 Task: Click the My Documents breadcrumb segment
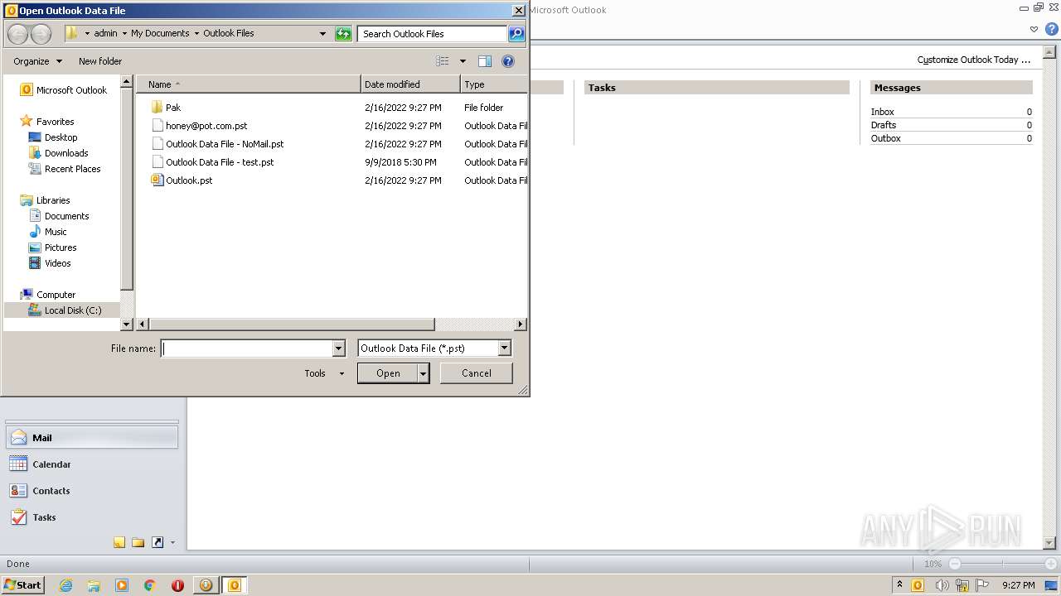point(160,34)
